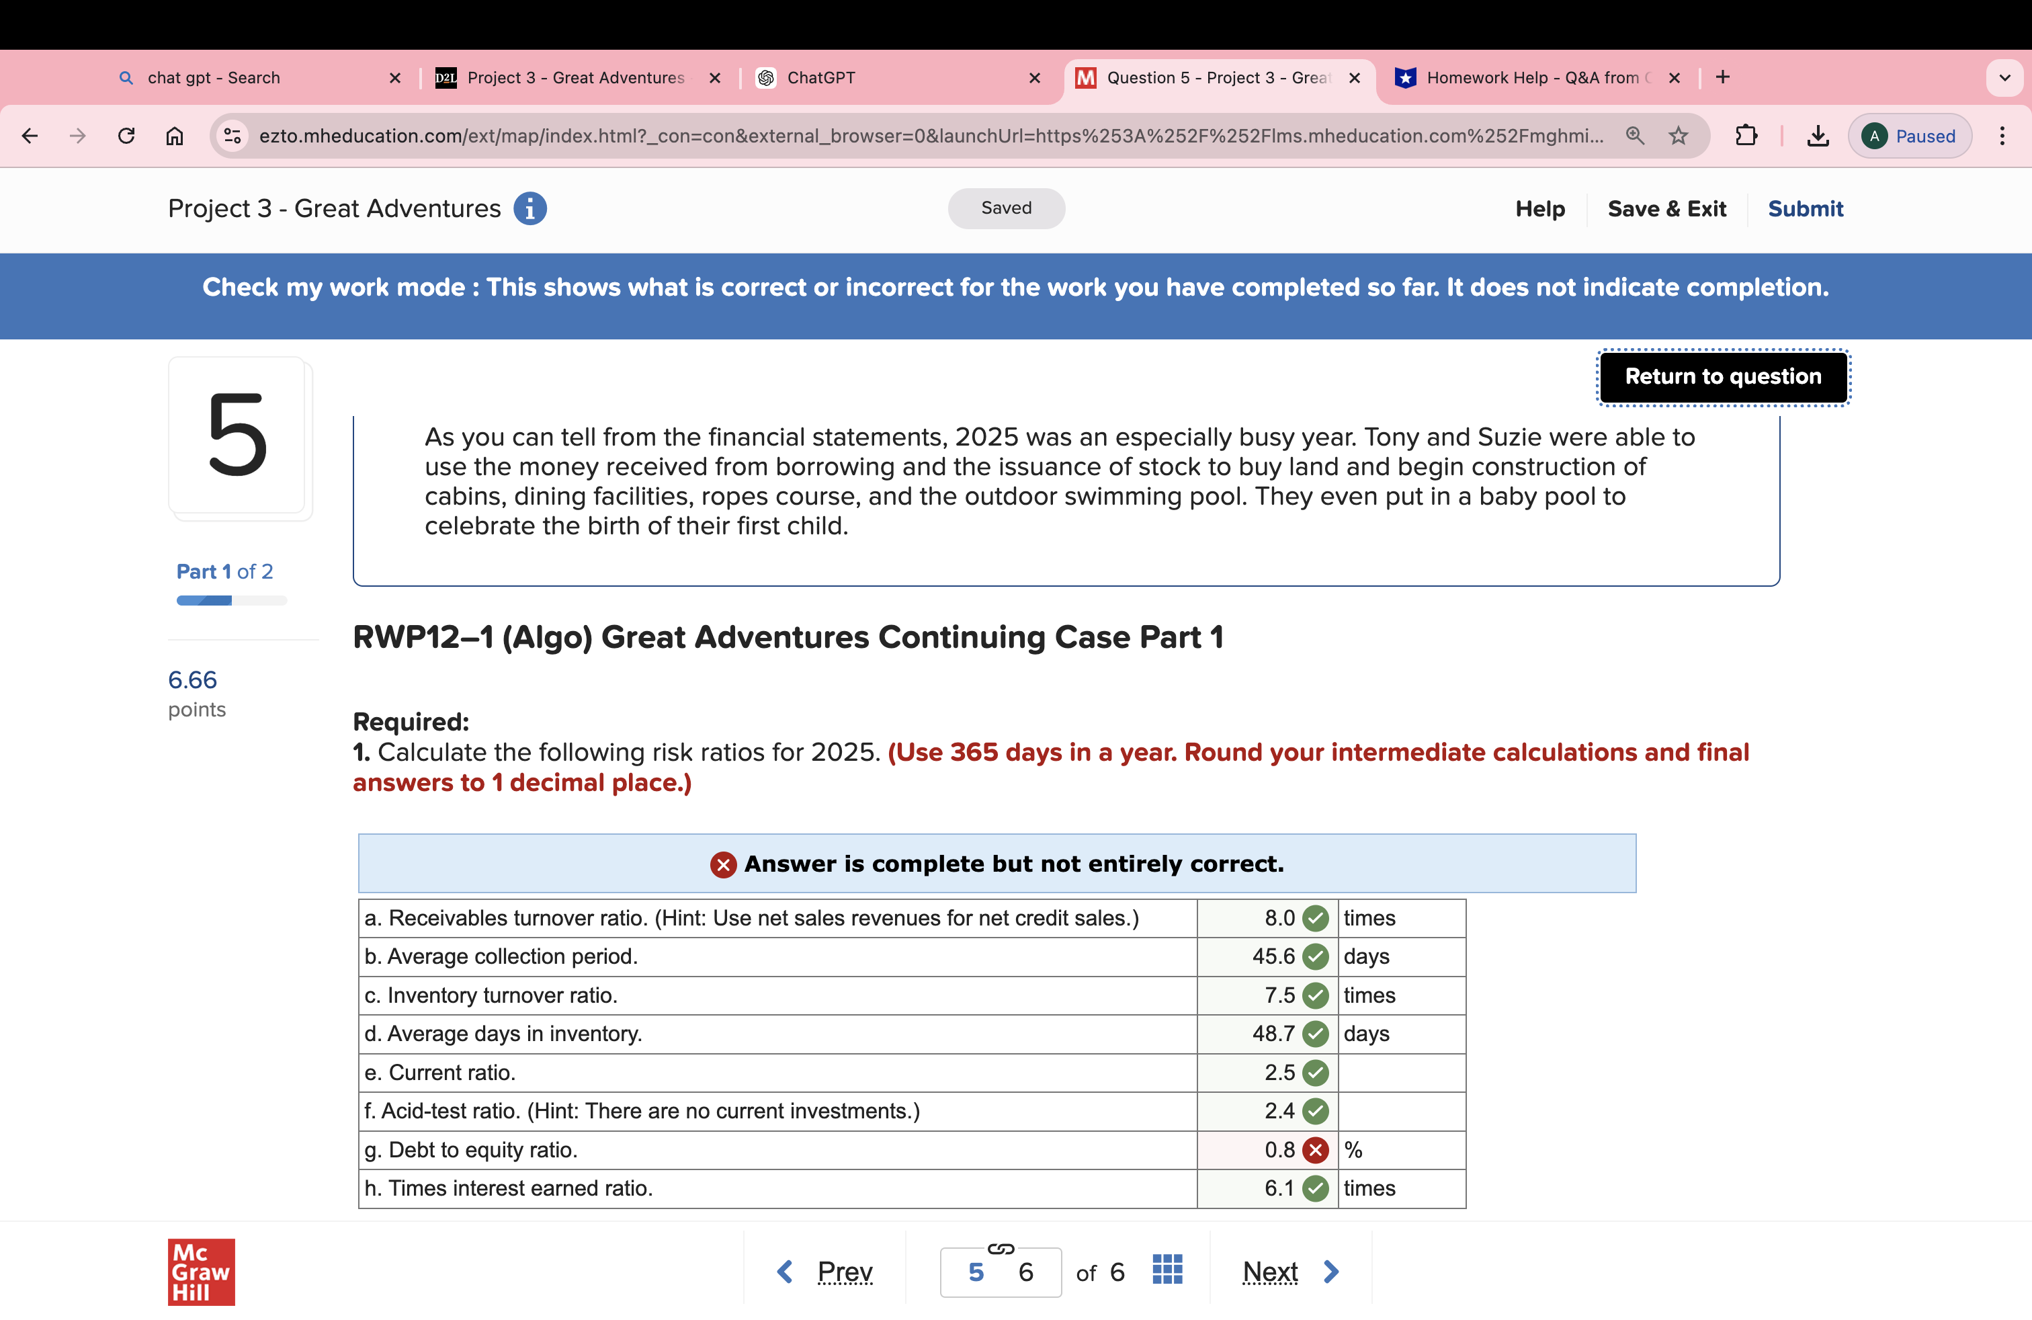Click the info icon next to Project 3 title
The height and width of the screenshot is (1320, 2032).
(530, 208)
